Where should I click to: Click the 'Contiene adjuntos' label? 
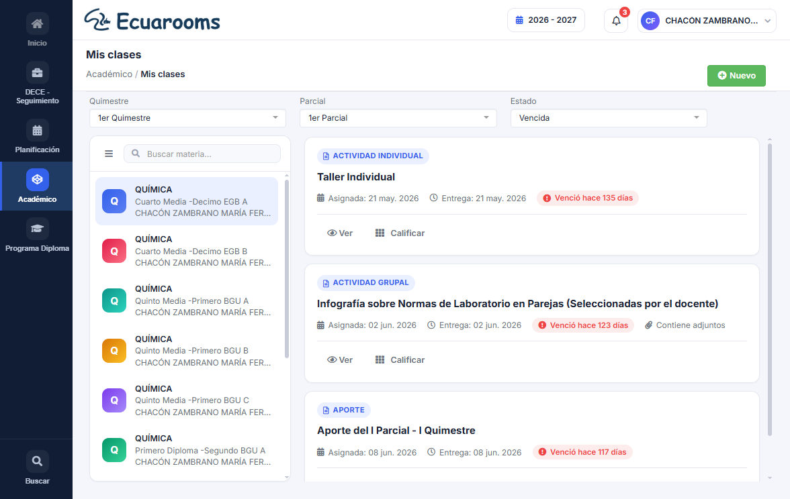click(685, 325)
